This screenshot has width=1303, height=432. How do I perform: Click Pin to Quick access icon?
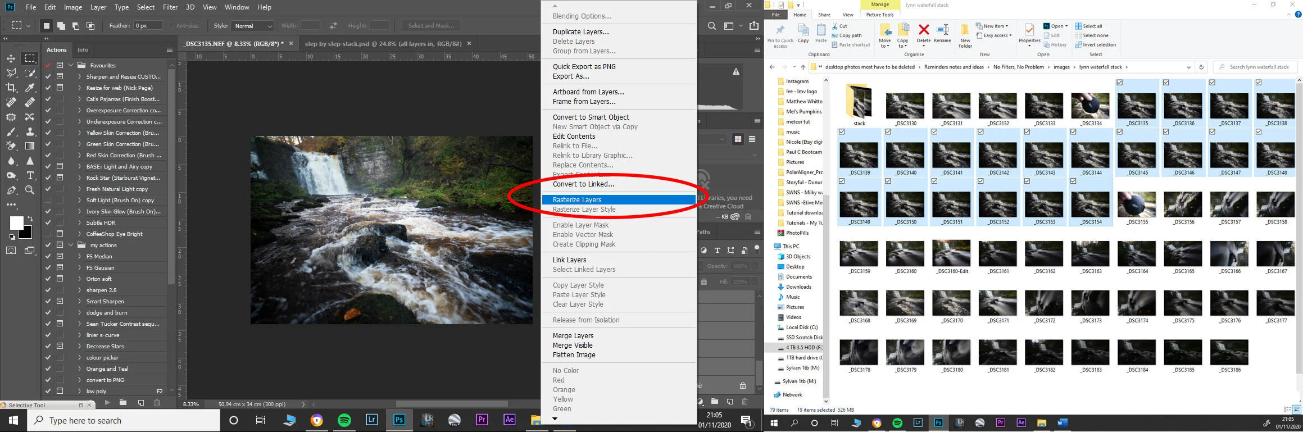[780, 35]
